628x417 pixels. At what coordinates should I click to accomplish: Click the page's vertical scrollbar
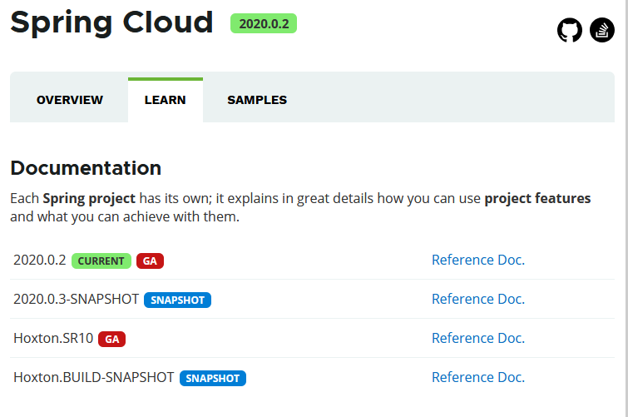coord(626,208)
